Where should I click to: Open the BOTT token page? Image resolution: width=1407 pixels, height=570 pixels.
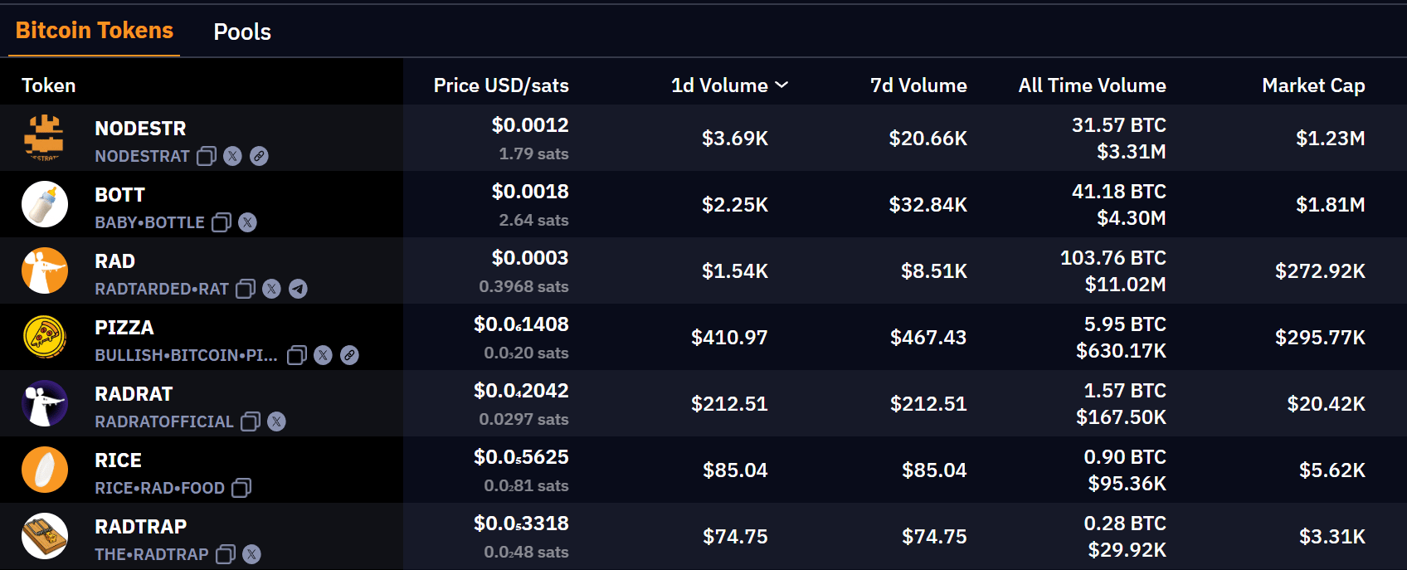pyautogui.click(x=120, y=195)
